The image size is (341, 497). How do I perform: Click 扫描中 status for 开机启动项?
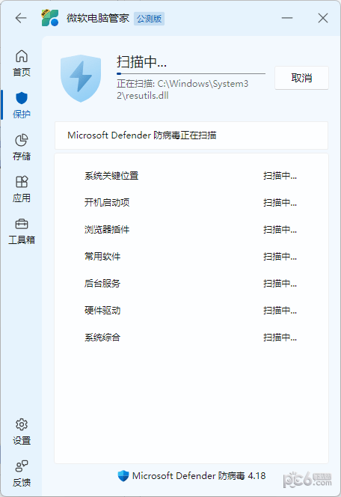(280, 203)
